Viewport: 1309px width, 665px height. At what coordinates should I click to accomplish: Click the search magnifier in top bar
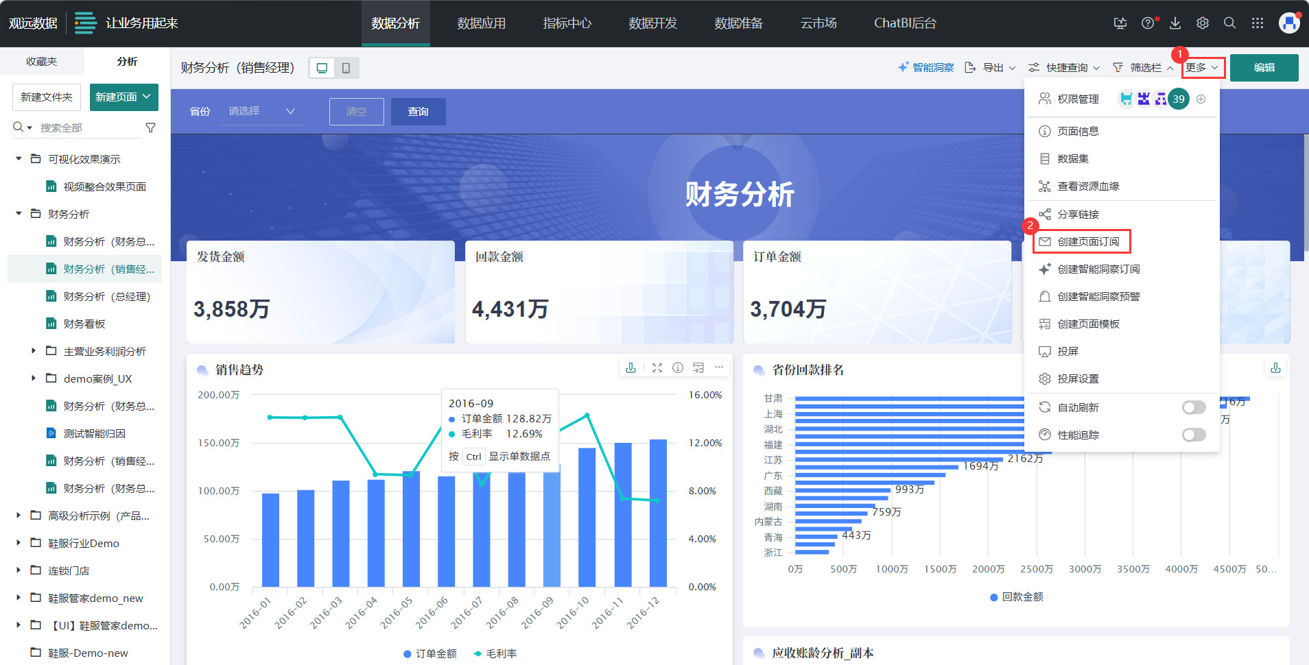pyautogui.click(x=1229, y=23)
